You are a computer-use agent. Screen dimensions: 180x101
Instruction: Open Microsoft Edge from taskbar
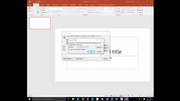click(x=78, y=99)
